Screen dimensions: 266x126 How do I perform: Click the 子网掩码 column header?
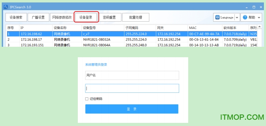point(140,28)
